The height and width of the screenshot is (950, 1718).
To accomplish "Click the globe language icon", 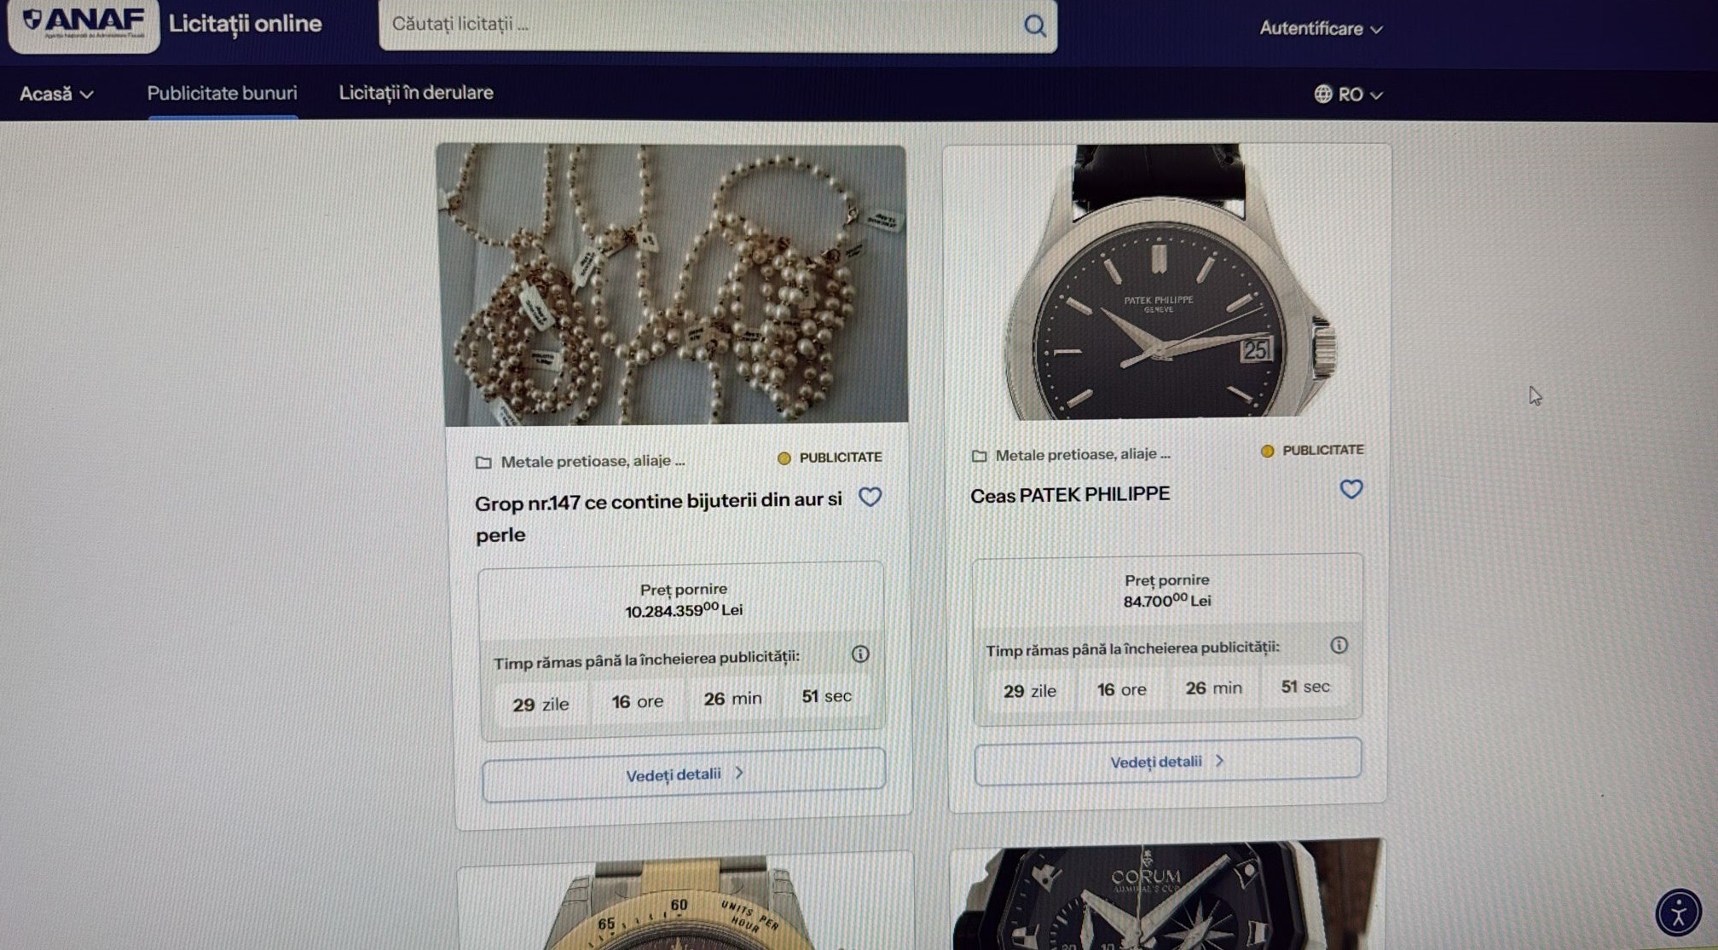I will (1322, 94).
